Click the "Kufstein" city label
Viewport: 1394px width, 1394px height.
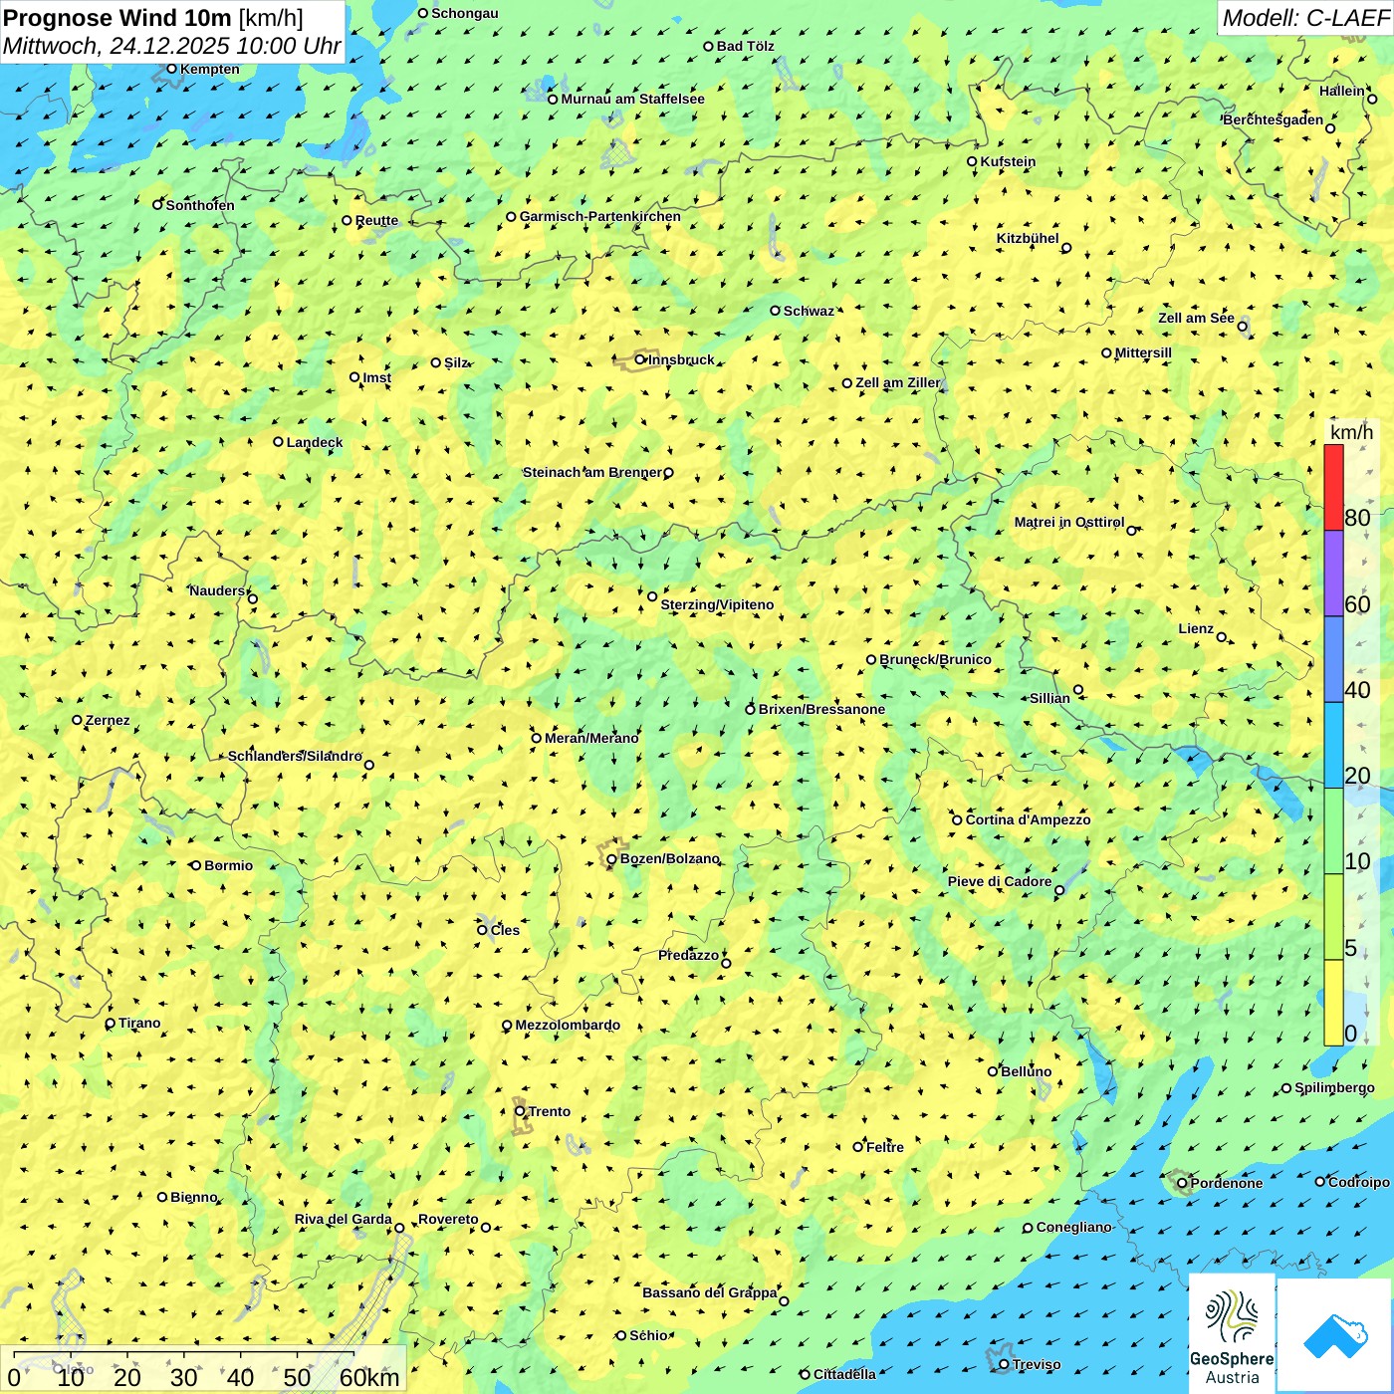point(1008,161)
